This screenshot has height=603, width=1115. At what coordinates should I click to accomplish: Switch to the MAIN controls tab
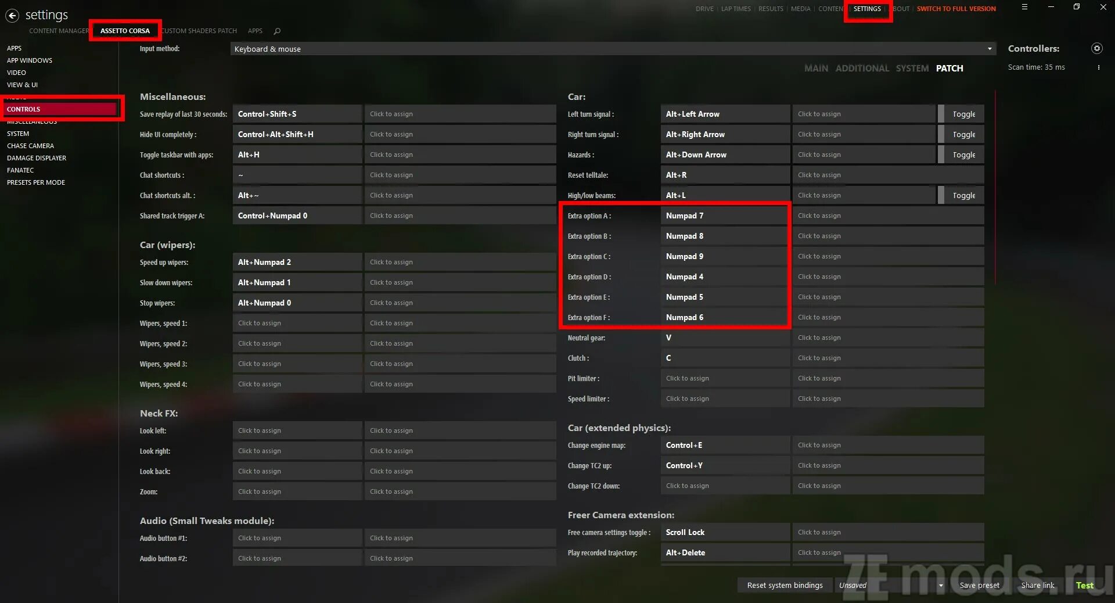(x=816, y=68)
